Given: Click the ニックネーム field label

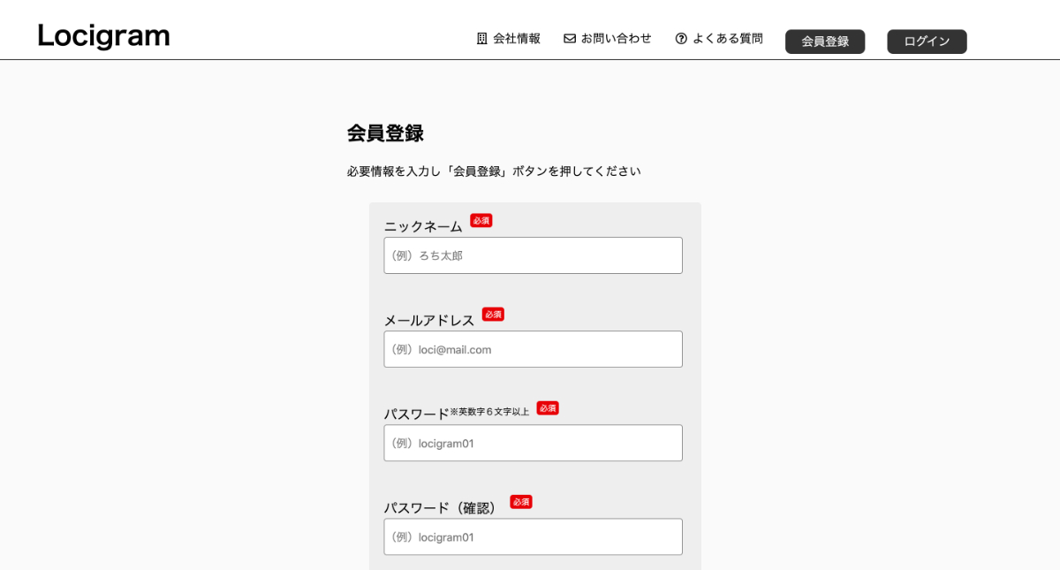Looking at the screenshot, I should (x=423, y=226).
